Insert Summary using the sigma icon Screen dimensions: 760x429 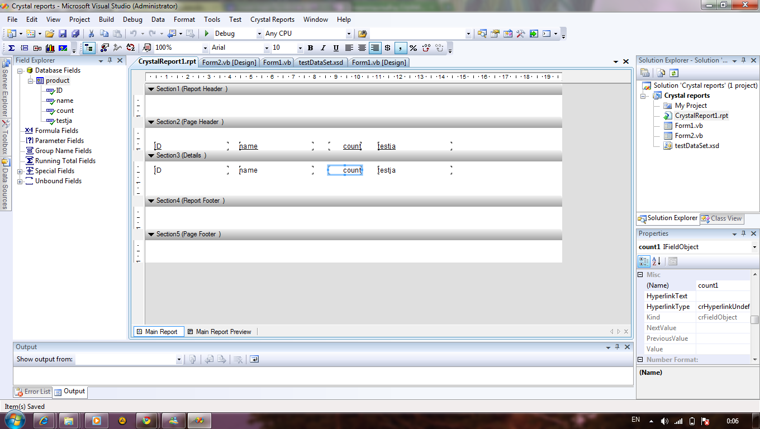pos(11,48)
